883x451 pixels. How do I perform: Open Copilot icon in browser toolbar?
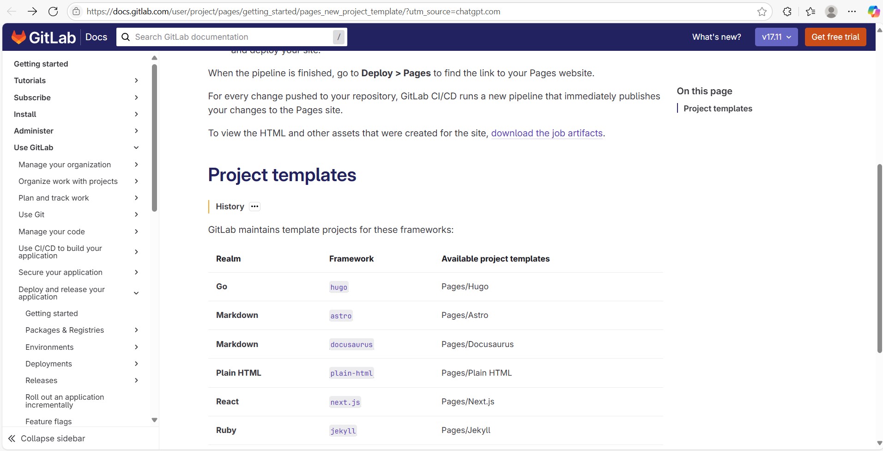(x=873, y=12)
